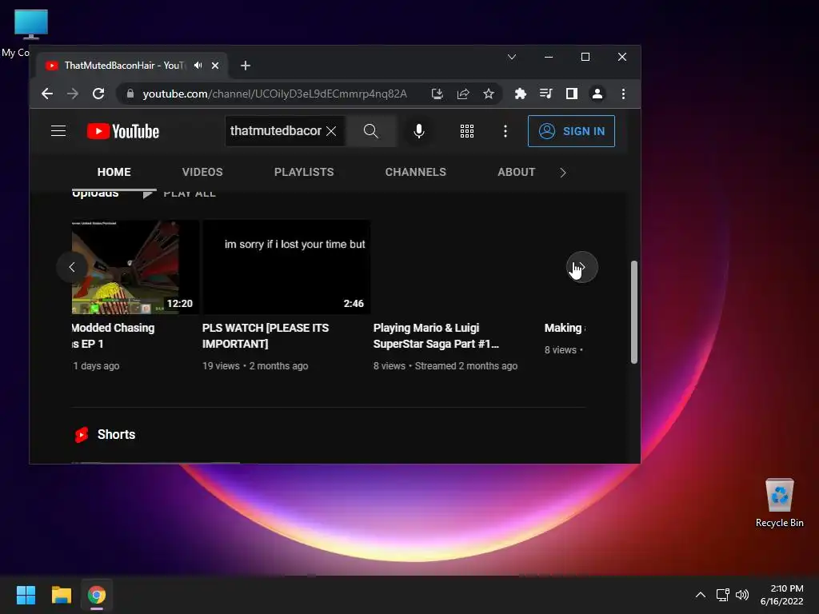This screenshot has width=819, height=614.
Task: Click the Shorts section heading
Action: 116,434
